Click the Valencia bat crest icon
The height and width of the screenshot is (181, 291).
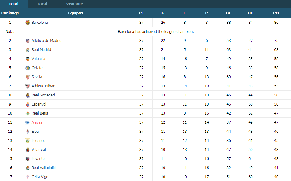tap(28, 59)
